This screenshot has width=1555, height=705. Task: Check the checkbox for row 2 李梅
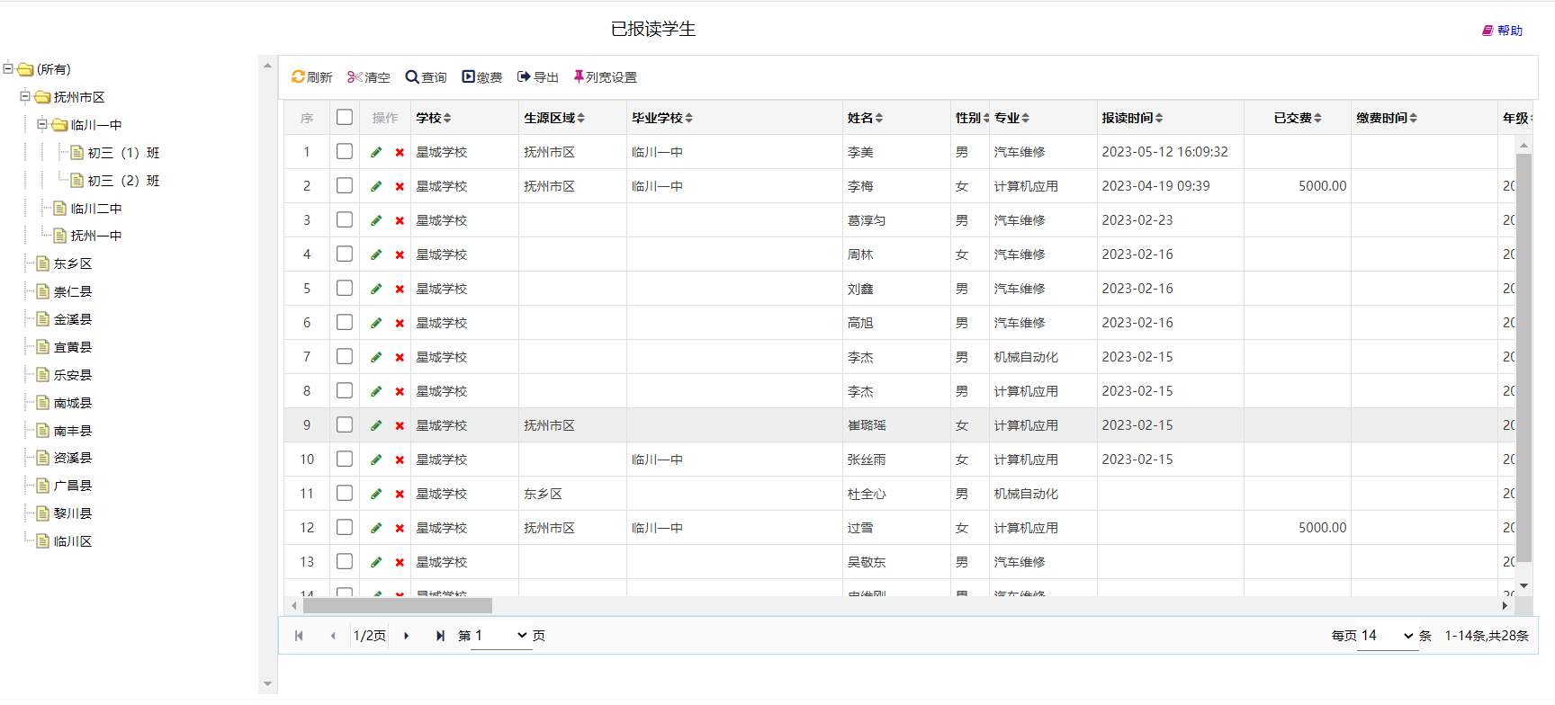pos(345,185)
